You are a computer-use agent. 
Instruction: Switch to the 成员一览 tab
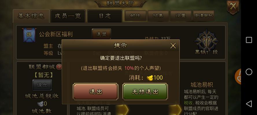pyautogui.click(x=68, y=16)
